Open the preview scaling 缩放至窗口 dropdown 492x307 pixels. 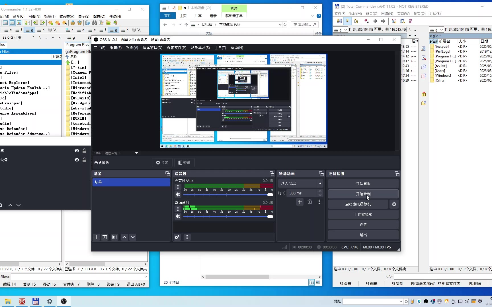tap(136, 153)
